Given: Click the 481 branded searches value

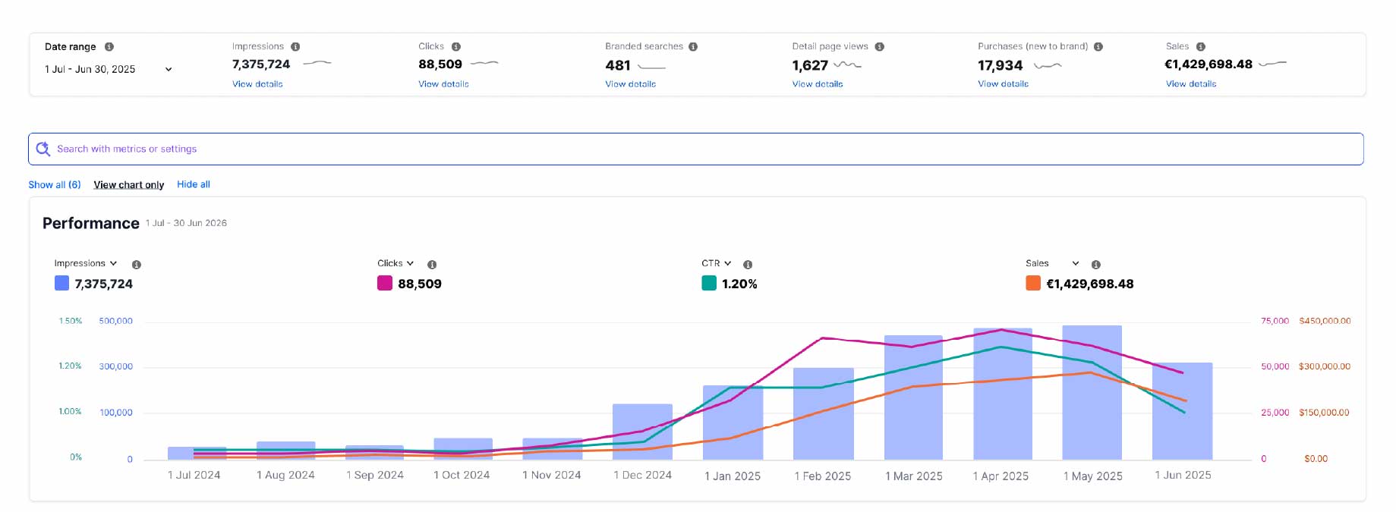Looking at the screenshot, I should 618,65.
